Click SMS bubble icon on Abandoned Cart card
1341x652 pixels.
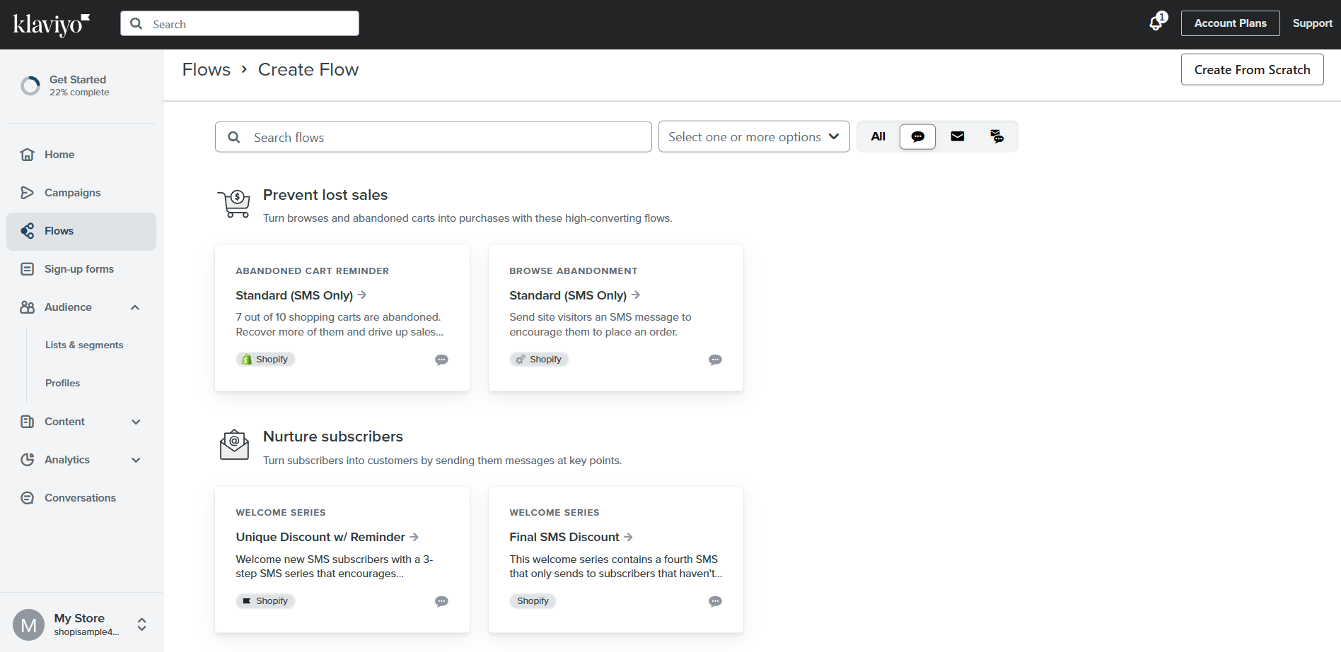[441, 360]
